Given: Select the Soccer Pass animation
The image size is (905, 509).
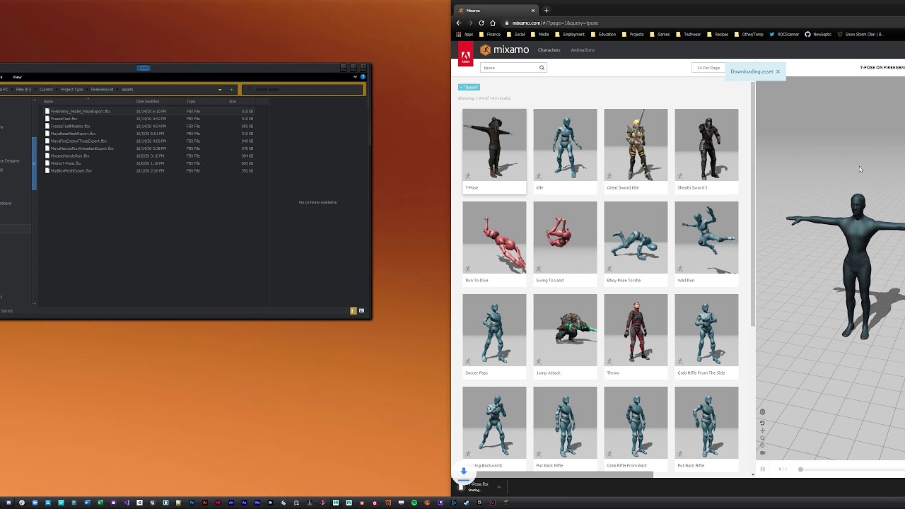Looking at the screenshot, I should click(x=494, y=336).
